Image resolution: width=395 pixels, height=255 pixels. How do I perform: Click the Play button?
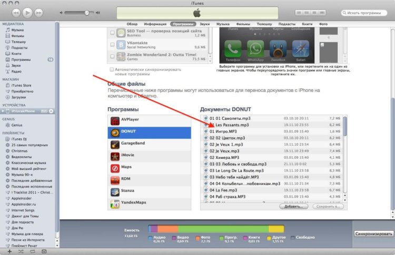coord(27,13)
